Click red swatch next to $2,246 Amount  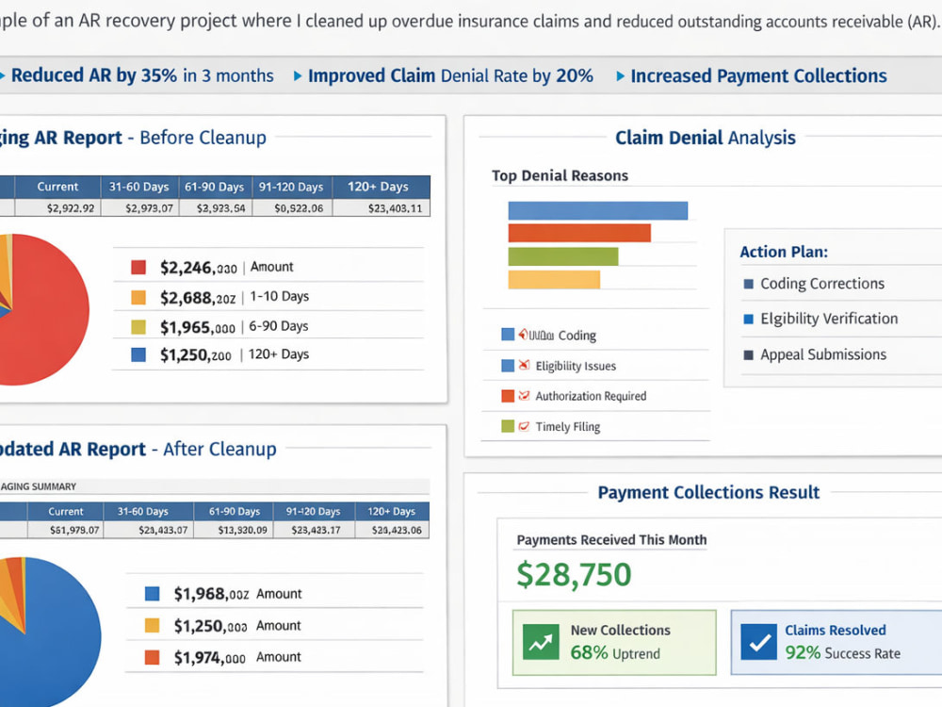click(138, 267)
